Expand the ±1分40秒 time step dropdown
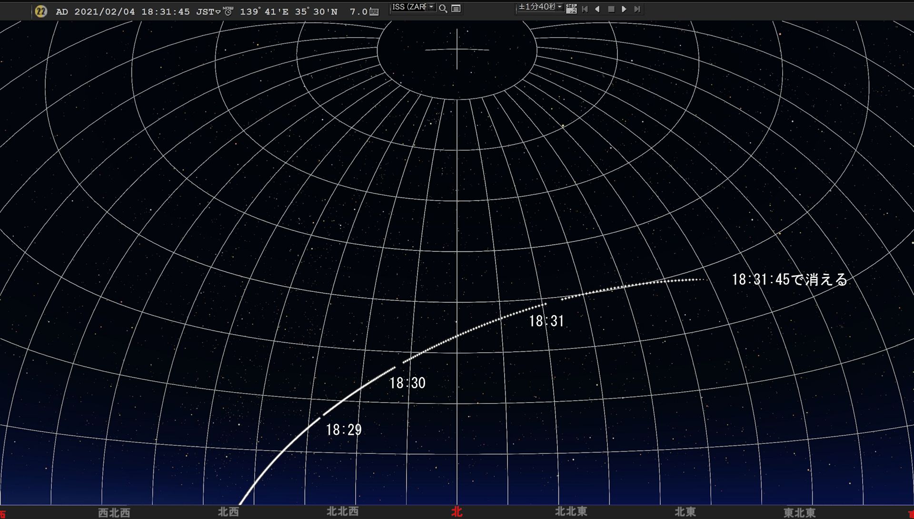Image resolution: width=914 pixels, height=519 pixels. [560, 7]
